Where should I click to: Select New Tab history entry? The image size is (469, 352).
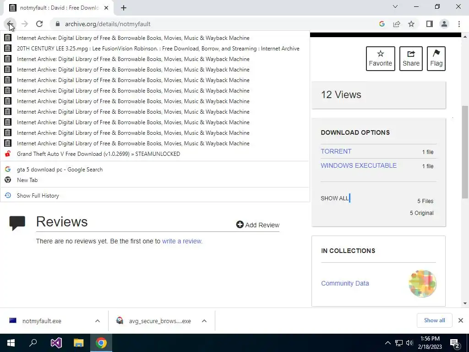point(155,180)
